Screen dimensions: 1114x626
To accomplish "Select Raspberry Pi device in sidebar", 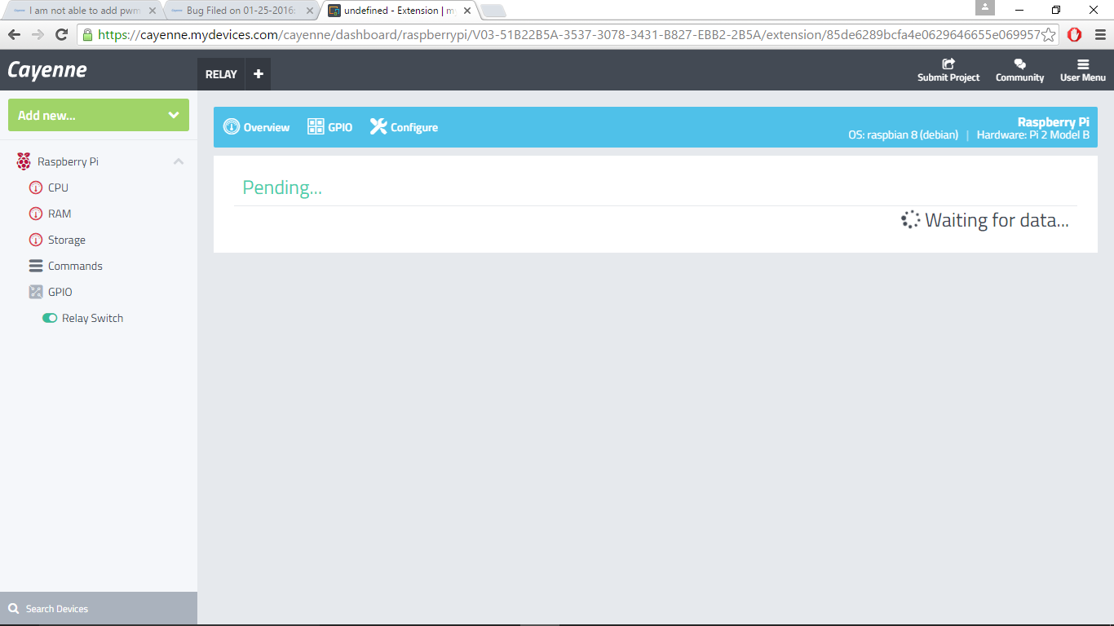I will tap(68, 161).
